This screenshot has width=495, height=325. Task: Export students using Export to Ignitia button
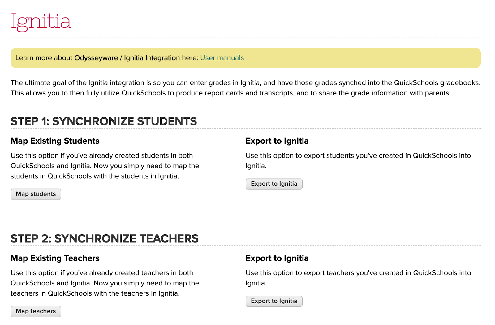tap(274, 184)
